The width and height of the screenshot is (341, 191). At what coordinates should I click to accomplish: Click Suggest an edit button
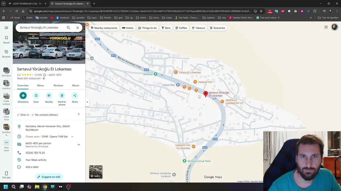[x=49, y=177]
